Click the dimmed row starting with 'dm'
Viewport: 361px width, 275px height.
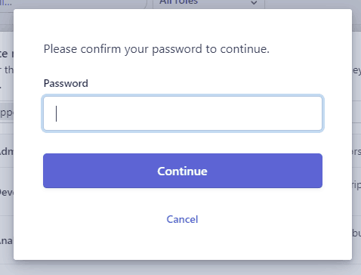pyautogui.click(x=7, y=151)
